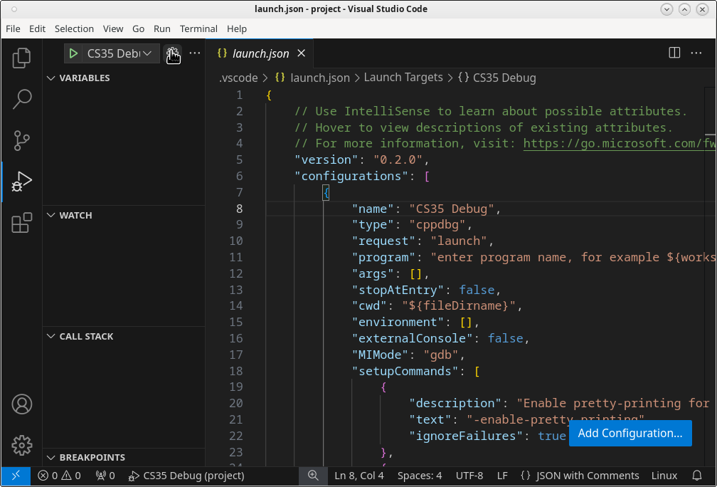
Task: Open the Explorer view in activity bar
Action: coord(21,58)
